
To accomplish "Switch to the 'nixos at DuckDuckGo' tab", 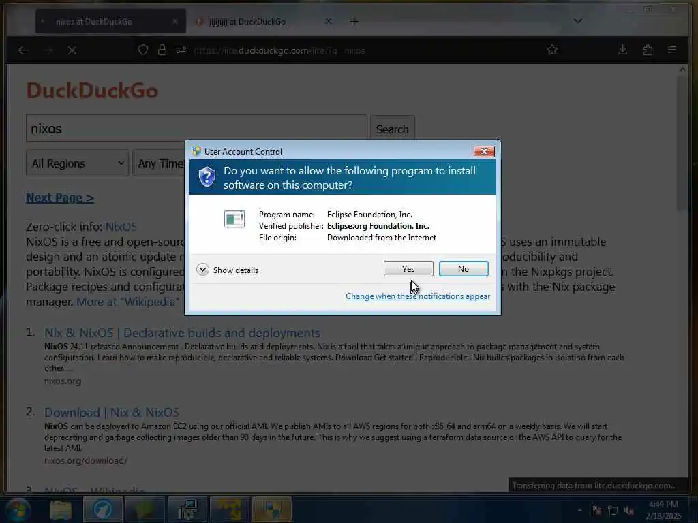I will pyautogui.click(x=110, y=21).
